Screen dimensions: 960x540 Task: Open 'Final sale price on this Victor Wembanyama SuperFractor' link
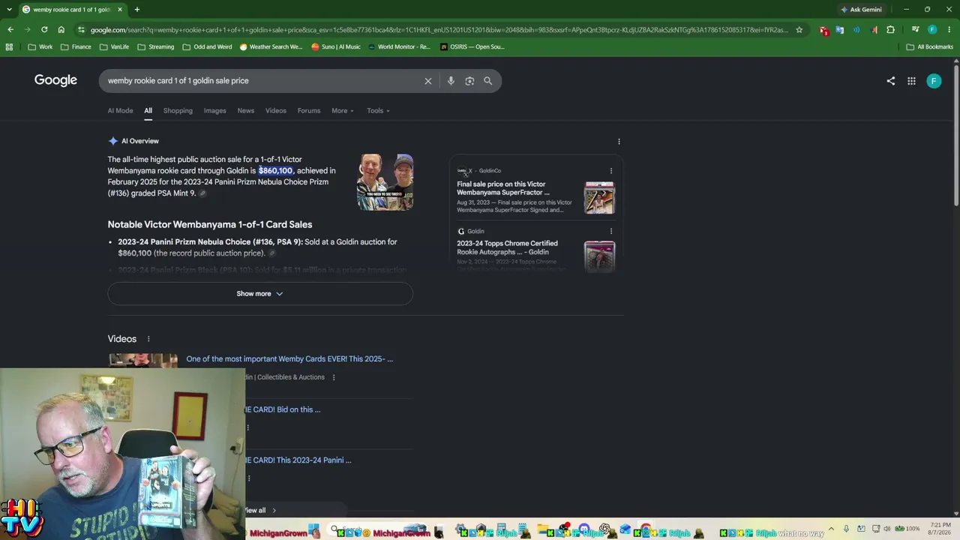tap(503, 188)
